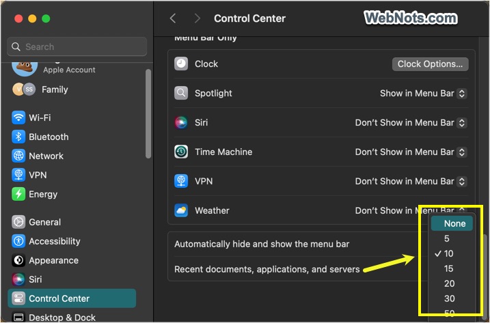Click Recent documents, applications, and servers text
Screen dimensions: 490x323
click(x=267, y=269)
